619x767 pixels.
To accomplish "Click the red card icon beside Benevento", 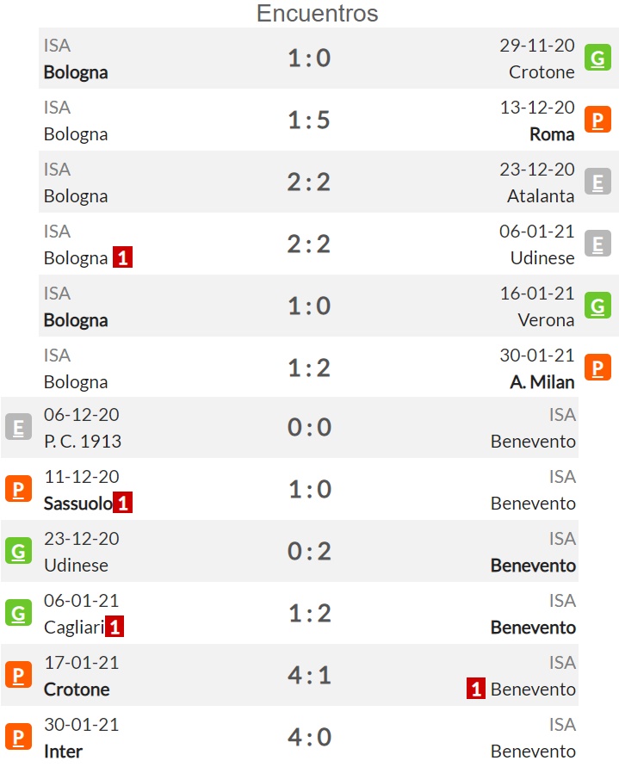I will pyautogui.click(x=475, y=689).
